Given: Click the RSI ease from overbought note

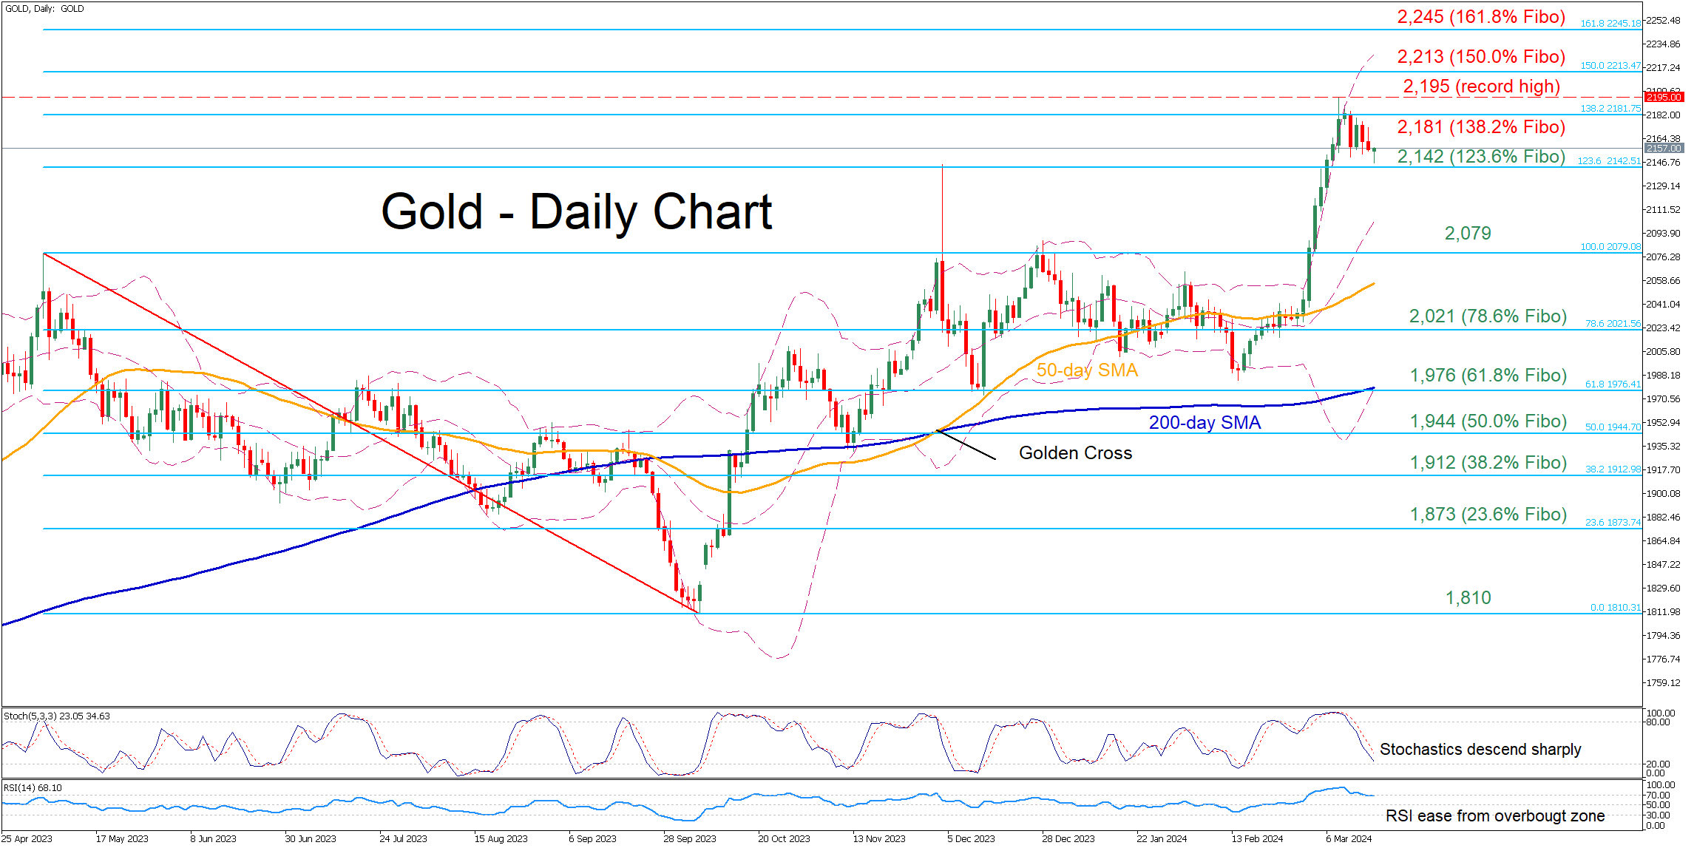Looking at the screenshot, I should click(1494, 816).
